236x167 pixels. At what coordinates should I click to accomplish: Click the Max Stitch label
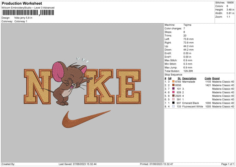click(x=171, y=60)
